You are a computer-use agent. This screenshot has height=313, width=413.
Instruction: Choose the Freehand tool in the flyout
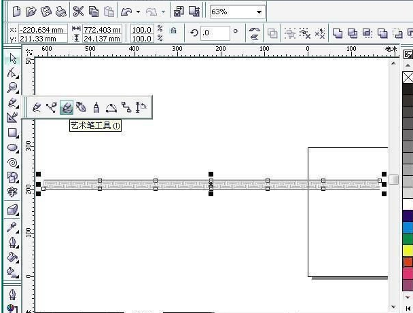pyautogui.click(x=37, y=107)
